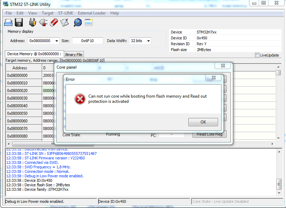Screen dimensions: 286x208
Task: Click the log panel scrollbar thumb
Action: [x=279, y=184]
